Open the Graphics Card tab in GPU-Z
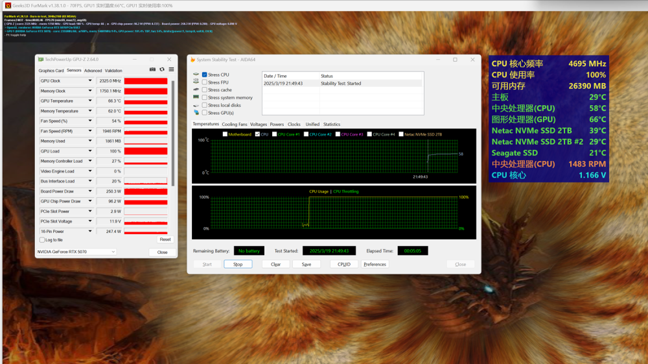This screenshot has width=648, height=364. 51,71
